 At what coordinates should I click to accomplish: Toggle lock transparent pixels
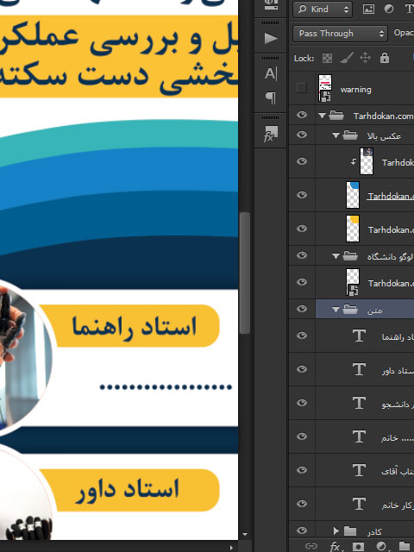[327, 58]
